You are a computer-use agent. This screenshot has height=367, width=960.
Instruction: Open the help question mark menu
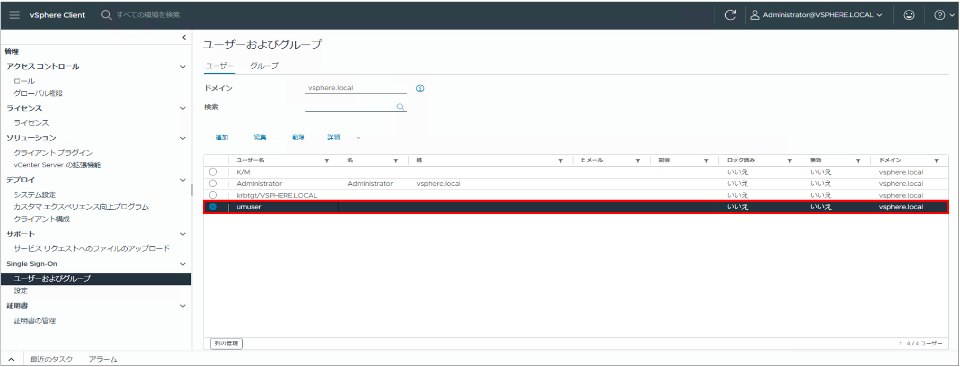944,15
